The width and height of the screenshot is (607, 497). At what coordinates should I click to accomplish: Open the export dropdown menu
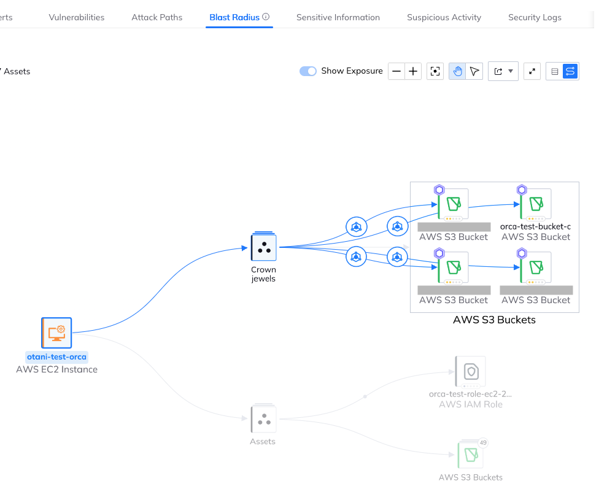(503, 71)
